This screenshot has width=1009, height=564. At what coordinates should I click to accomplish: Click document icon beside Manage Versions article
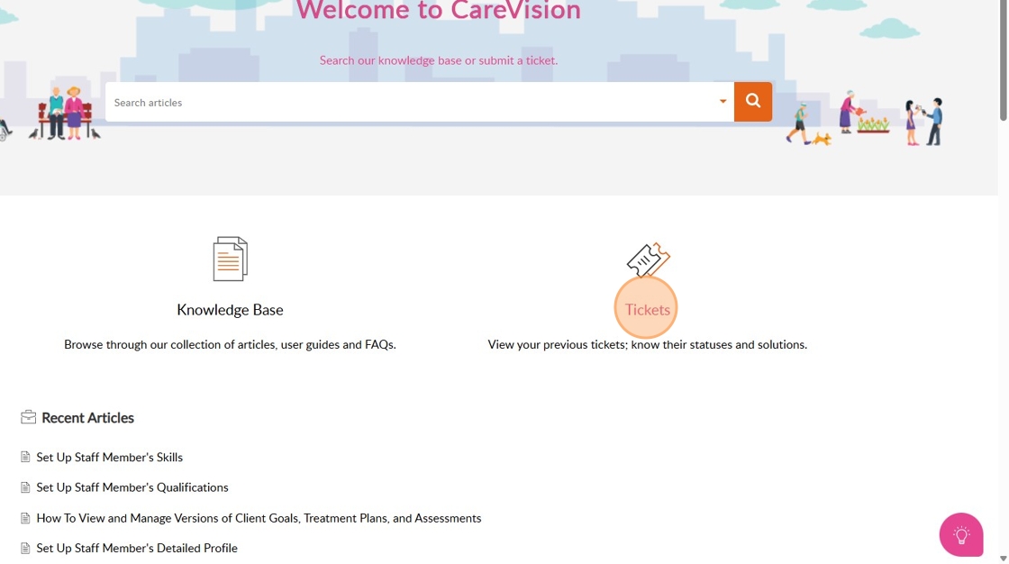point(25,518)
